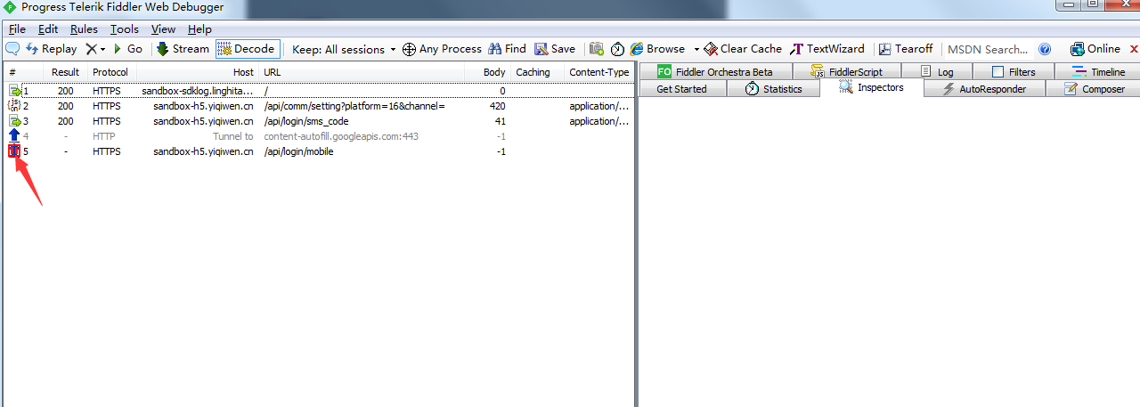Open the TextWizard tool
1140x407 pixels.
click(827, 49)
